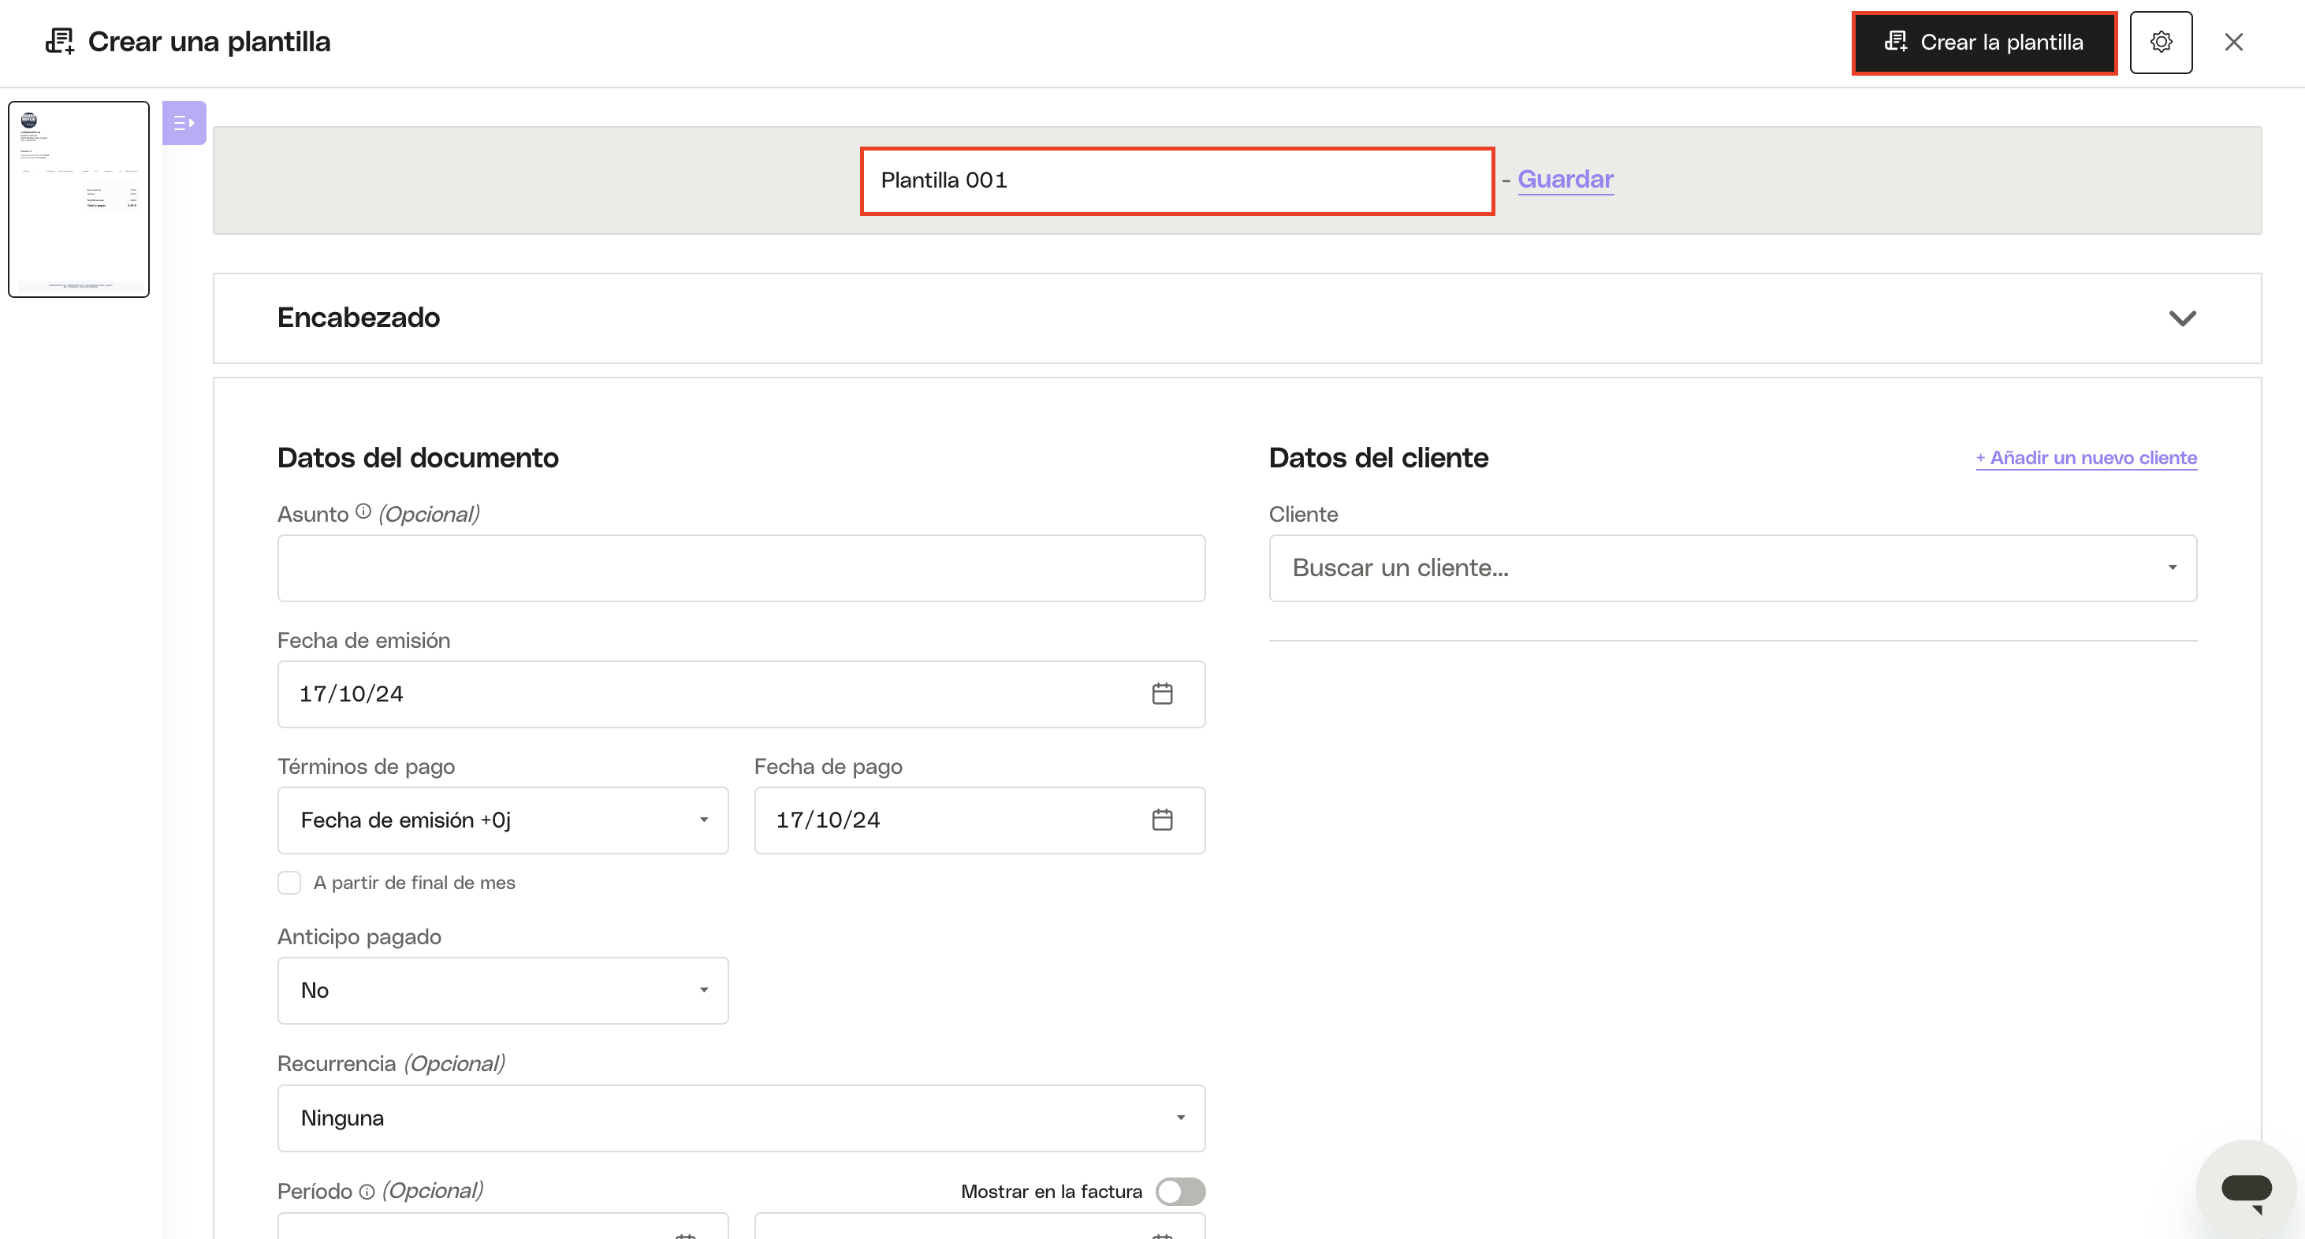Open Términos de pago dropdown

click(x=503, y=820)
